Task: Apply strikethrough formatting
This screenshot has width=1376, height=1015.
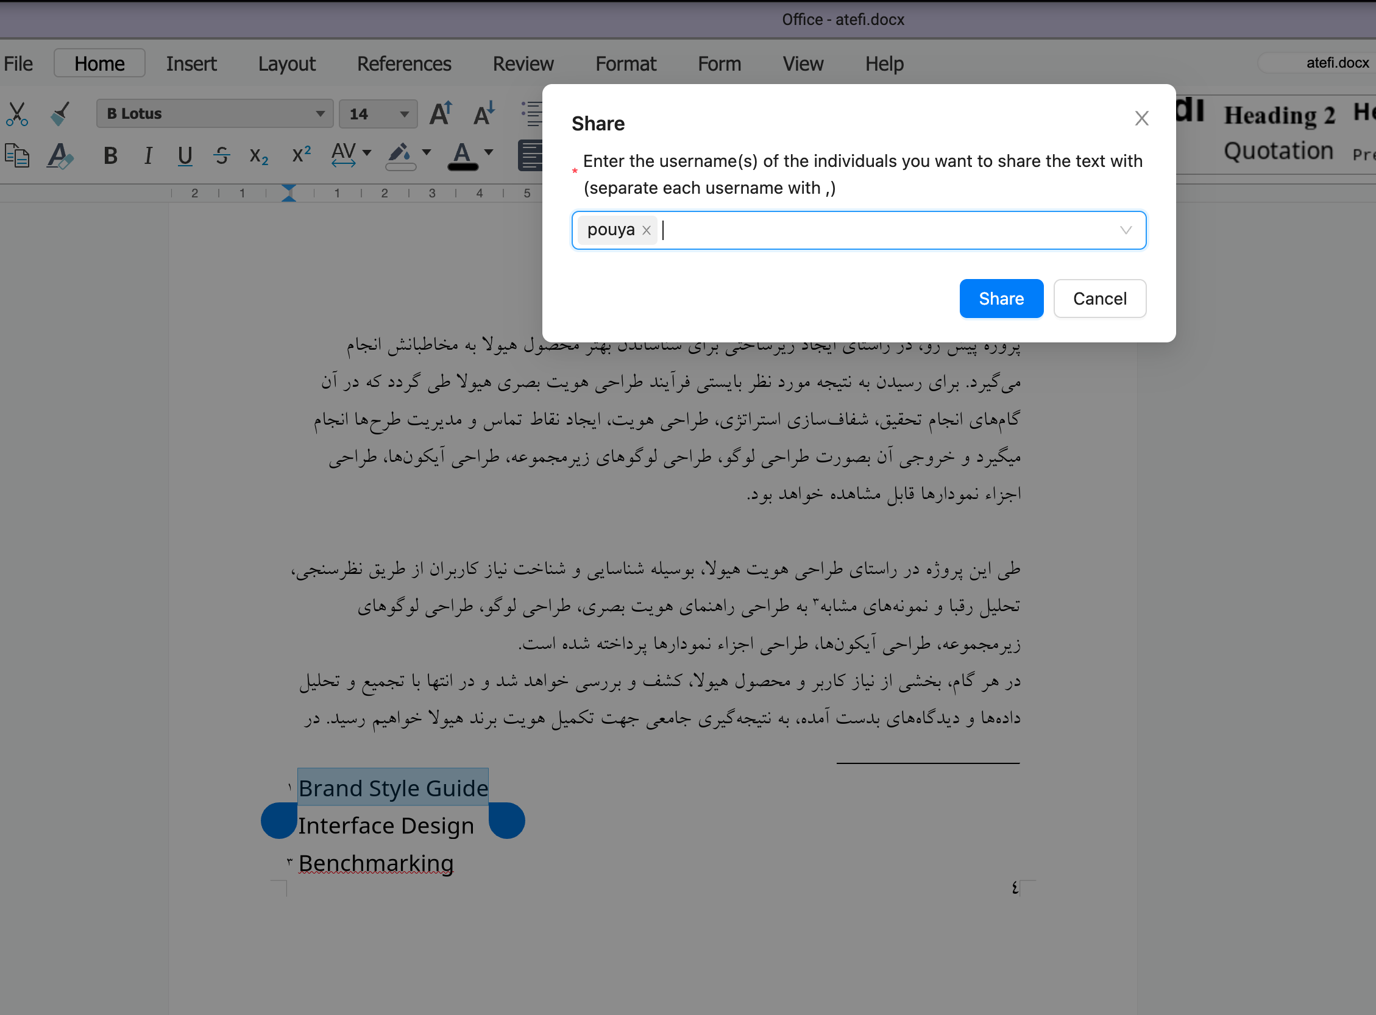Action: (222, 155)
